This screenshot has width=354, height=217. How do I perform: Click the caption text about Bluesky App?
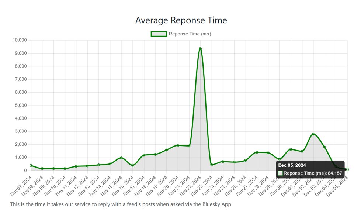[x=121, y=204]
